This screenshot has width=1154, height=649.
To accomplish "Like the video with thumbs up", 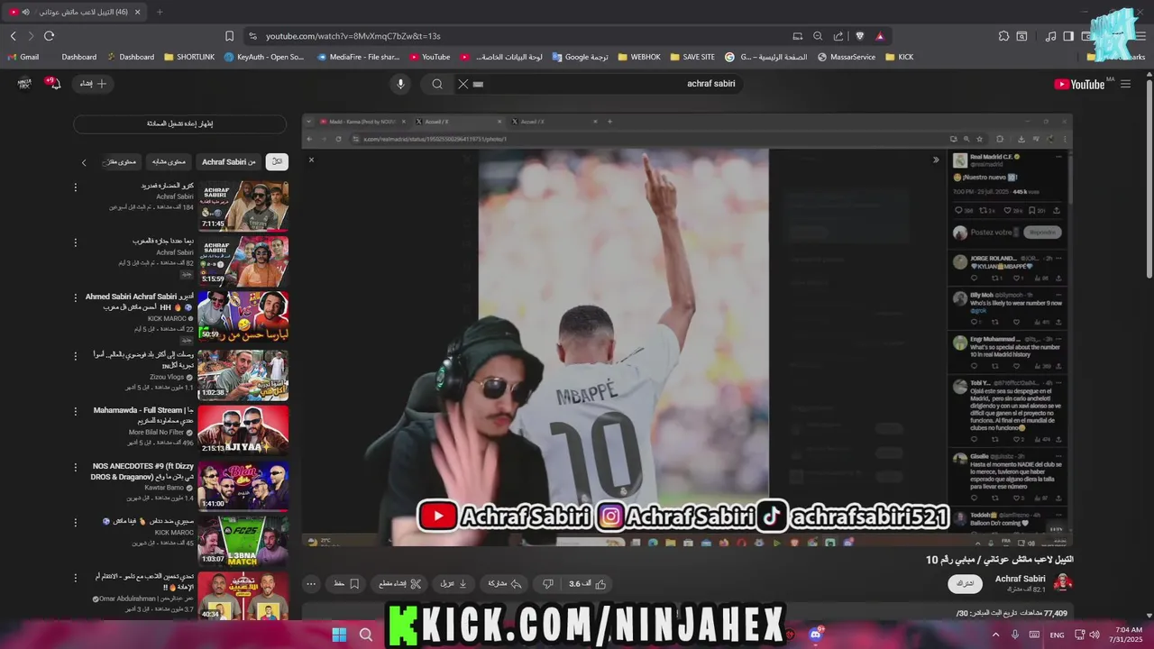I will point(587,584).
